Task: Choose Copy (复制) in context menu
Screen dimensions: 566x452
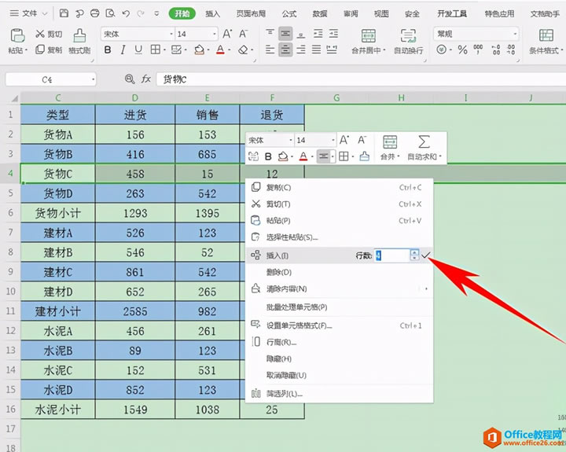Action: (x=340, y=187)
